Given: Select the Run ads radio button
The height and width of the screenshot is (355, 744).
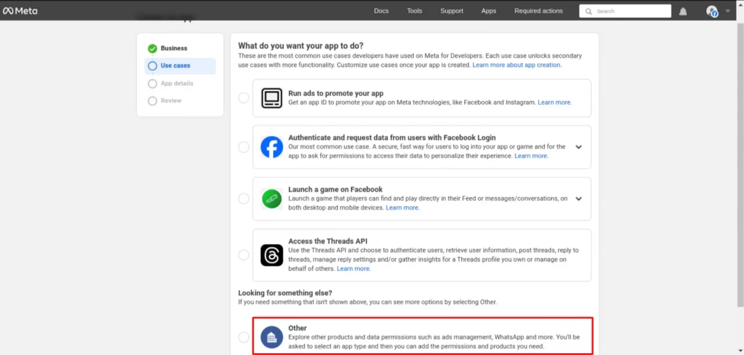Looking at the screenshot, I should pyautogui.click(x=244, y=98).
